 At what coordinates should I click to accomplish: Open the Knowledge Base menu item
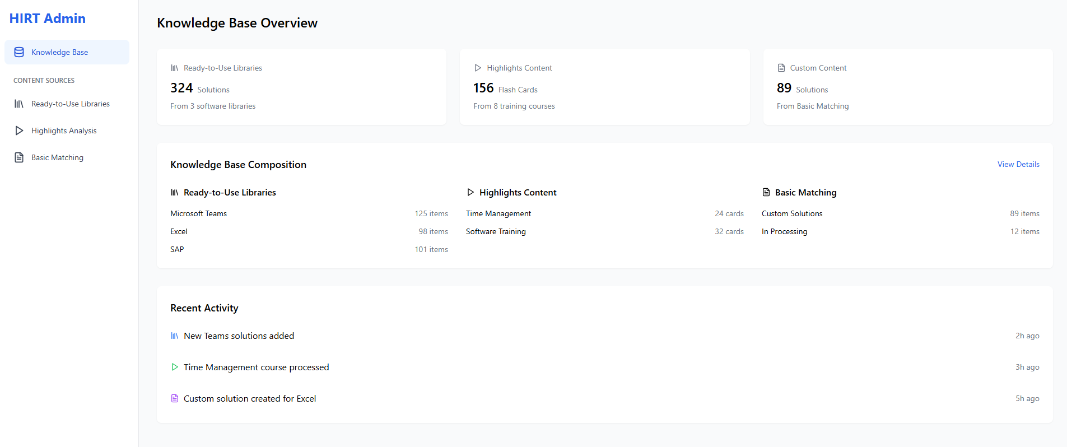coord(59,52)
